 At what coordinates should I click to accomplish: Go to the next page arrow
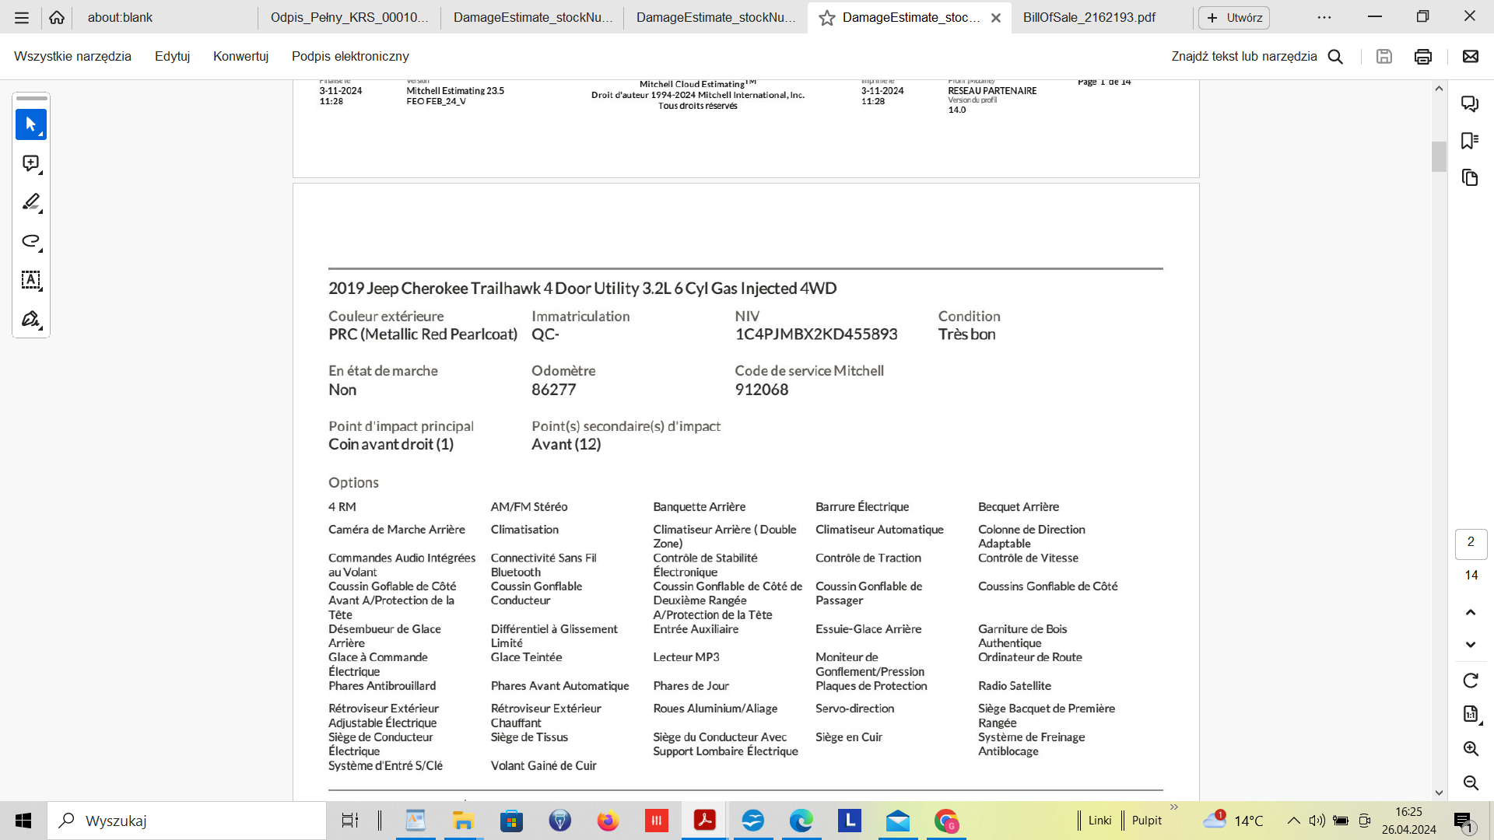1471,645
